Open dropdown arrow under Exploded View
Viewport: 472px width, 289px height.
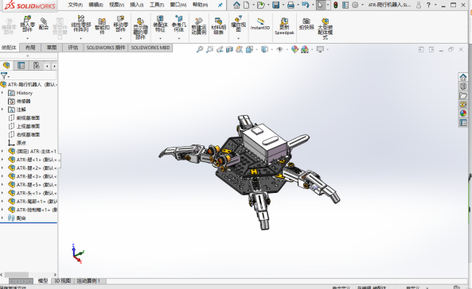point(239,38)
